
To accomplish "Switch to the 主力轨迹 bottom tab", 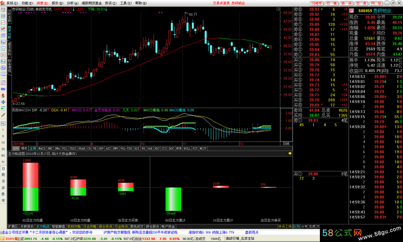I will (x=43, y=226).
